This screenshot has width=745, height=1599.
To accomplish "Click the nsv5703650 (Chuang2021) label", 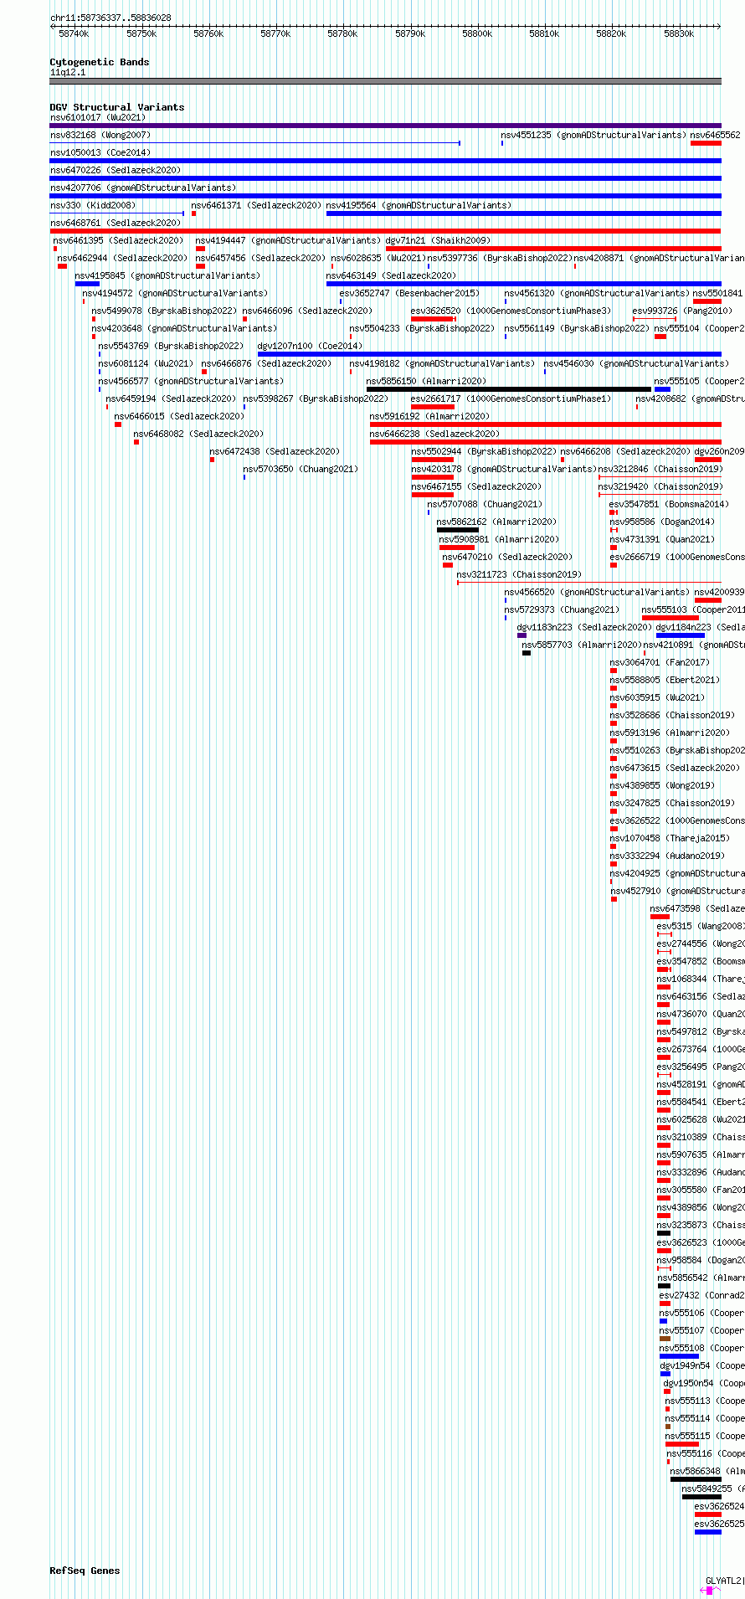I will pyautogui.click(x=301, y=469).
